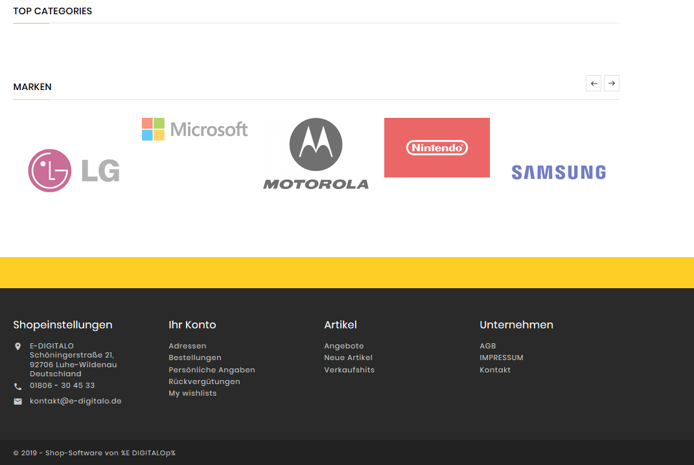Click the E-DIGITALO address text
694x465 pixels.
[73, 359]
